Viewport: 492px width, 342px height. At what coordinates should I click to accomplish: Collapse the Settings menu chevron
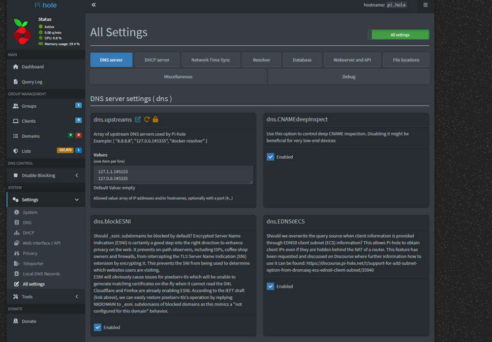point(77,199)
